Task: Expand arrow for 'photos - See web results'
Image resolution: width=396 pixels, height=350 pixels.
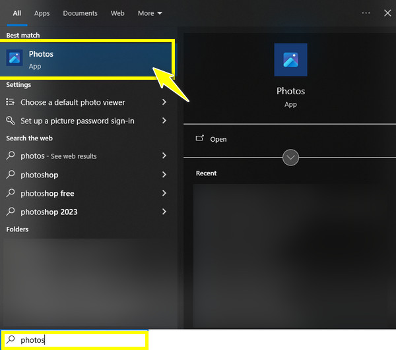Action: coord(164,156)
